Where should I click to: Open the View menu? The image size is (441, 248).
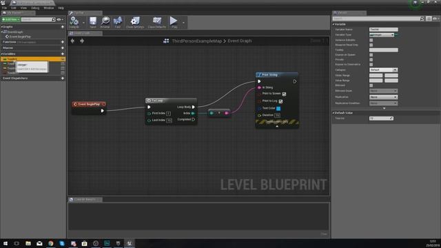point(23,8)
